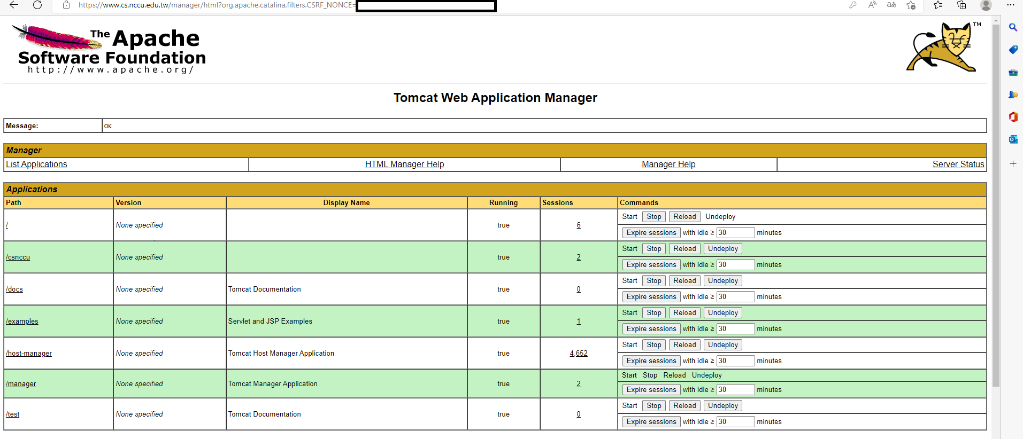View the 1 session of /examples
The height and width of the screenshot is (439, 1023).
[x=579, y=321]
